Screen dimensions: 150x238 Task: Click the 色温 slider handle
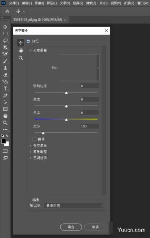point(66,120)
